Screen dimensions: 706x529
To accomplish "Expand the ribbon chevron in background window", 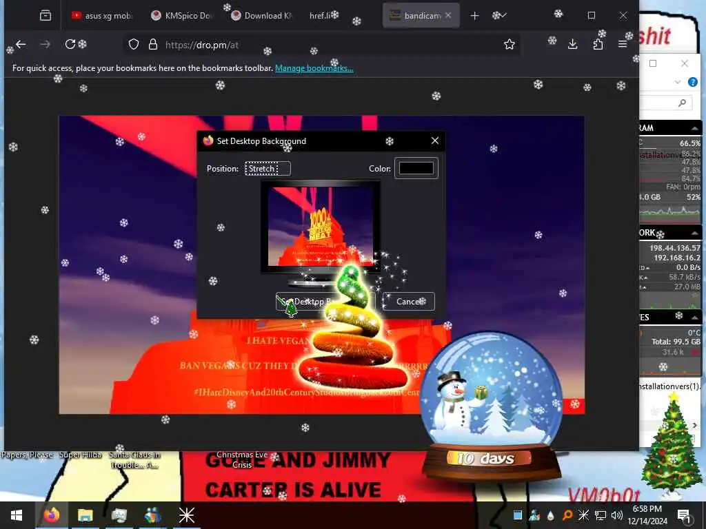I will (x=677, y=82).
